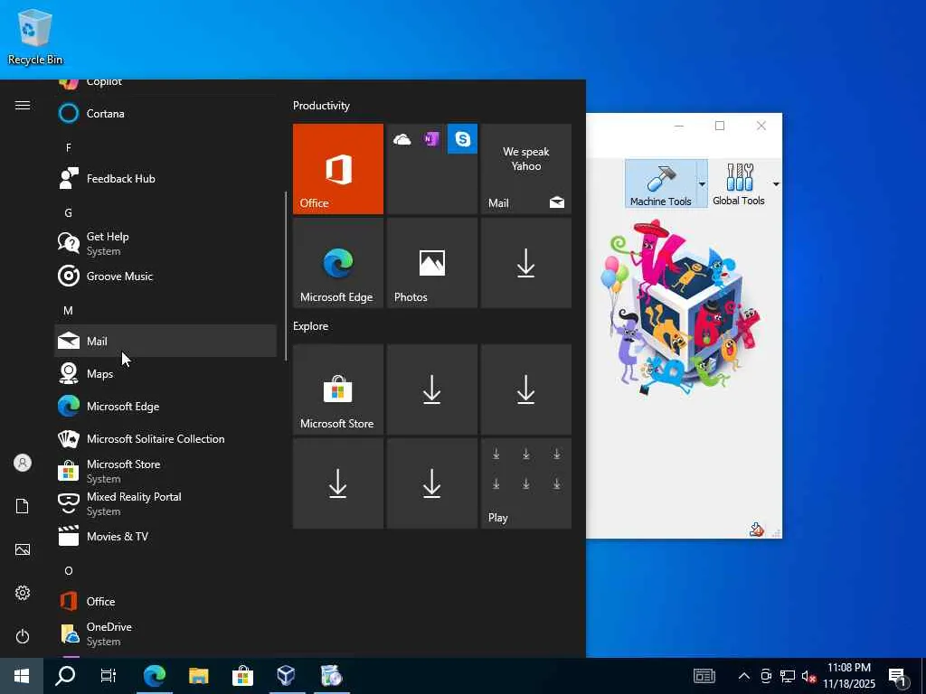Open the Photos tile
The image size is (926, 694).
tap(432, 263)
